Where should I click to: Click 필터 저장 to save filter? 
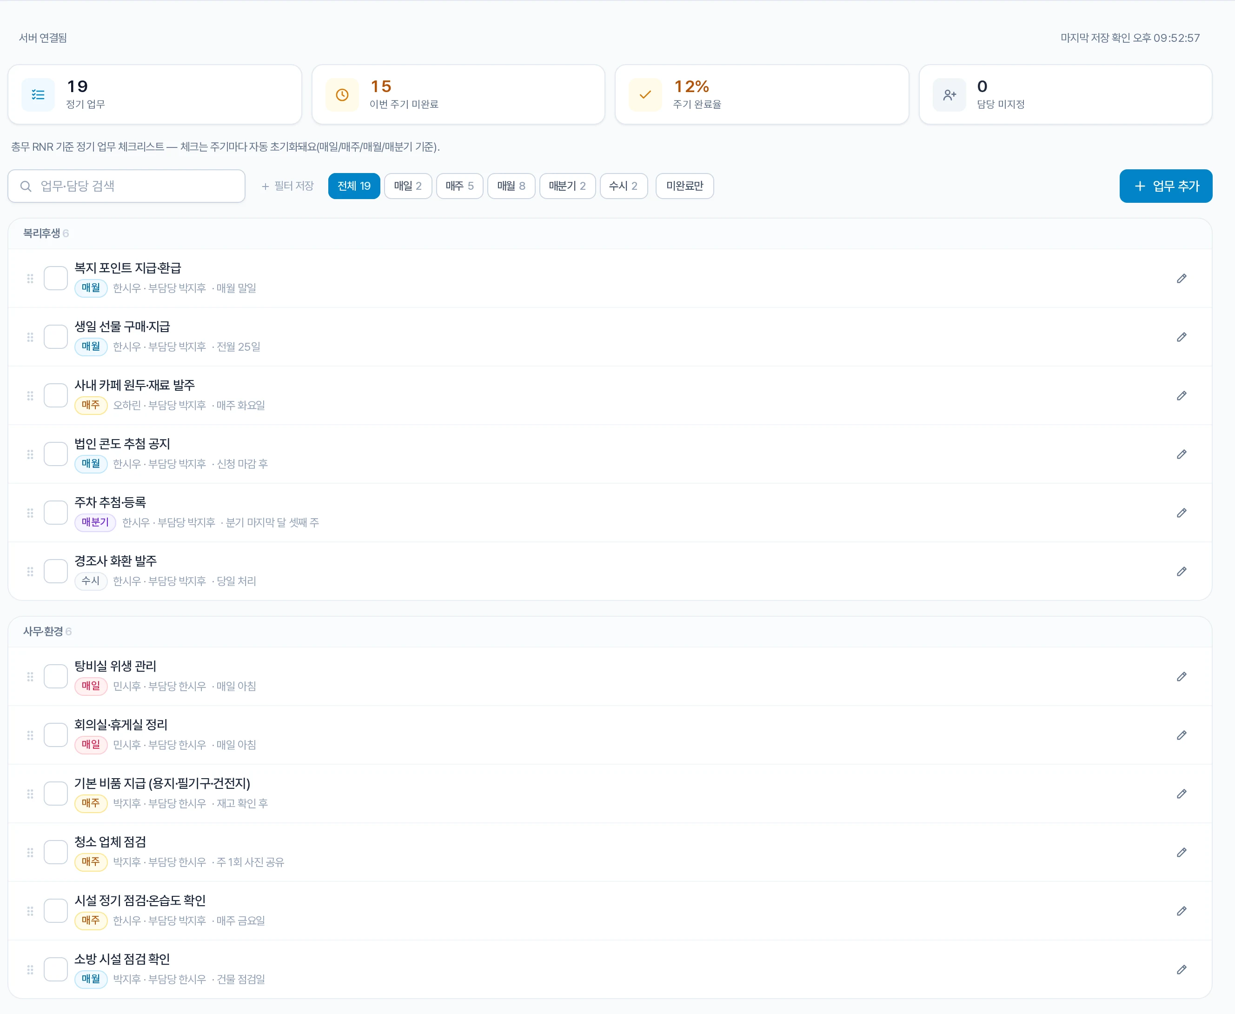pyautogui.click(x=287, y=186)
